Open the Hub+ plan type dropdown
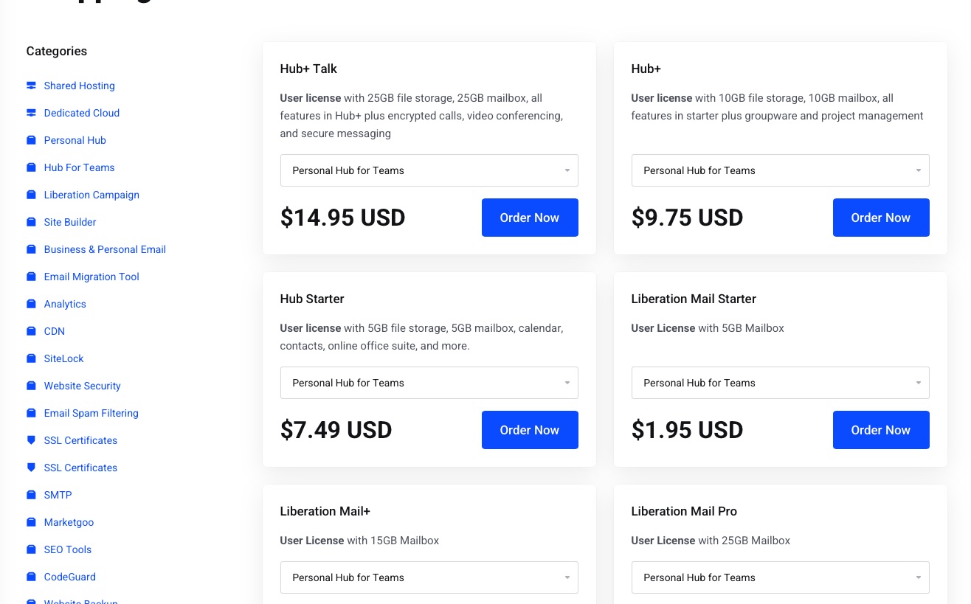This screenshot has width=971, height=604. pyautogui.click(x=780, y=170)
